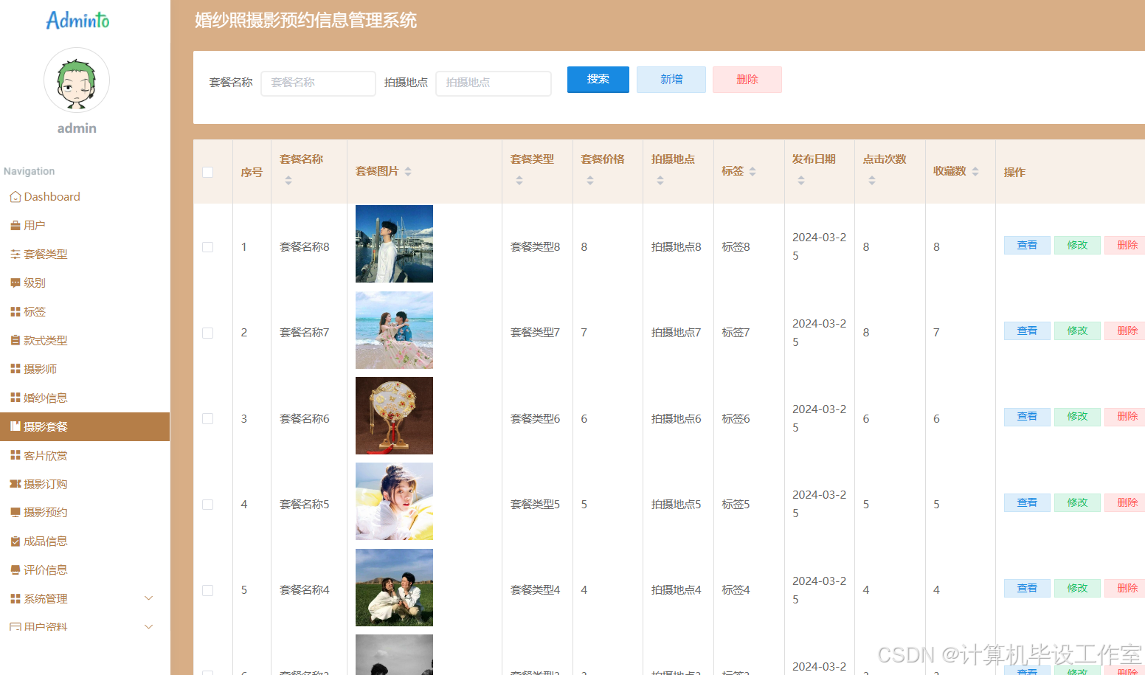Viewport: 1145px width, 675px height.
Task: Sort by 拍摄地点 column arrows
Action: (660, 180)
